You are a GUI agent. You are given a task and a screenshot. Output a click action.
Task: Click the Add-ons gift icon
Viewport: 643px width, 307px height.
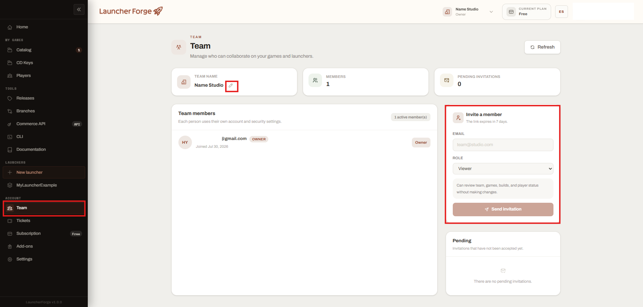10,247
